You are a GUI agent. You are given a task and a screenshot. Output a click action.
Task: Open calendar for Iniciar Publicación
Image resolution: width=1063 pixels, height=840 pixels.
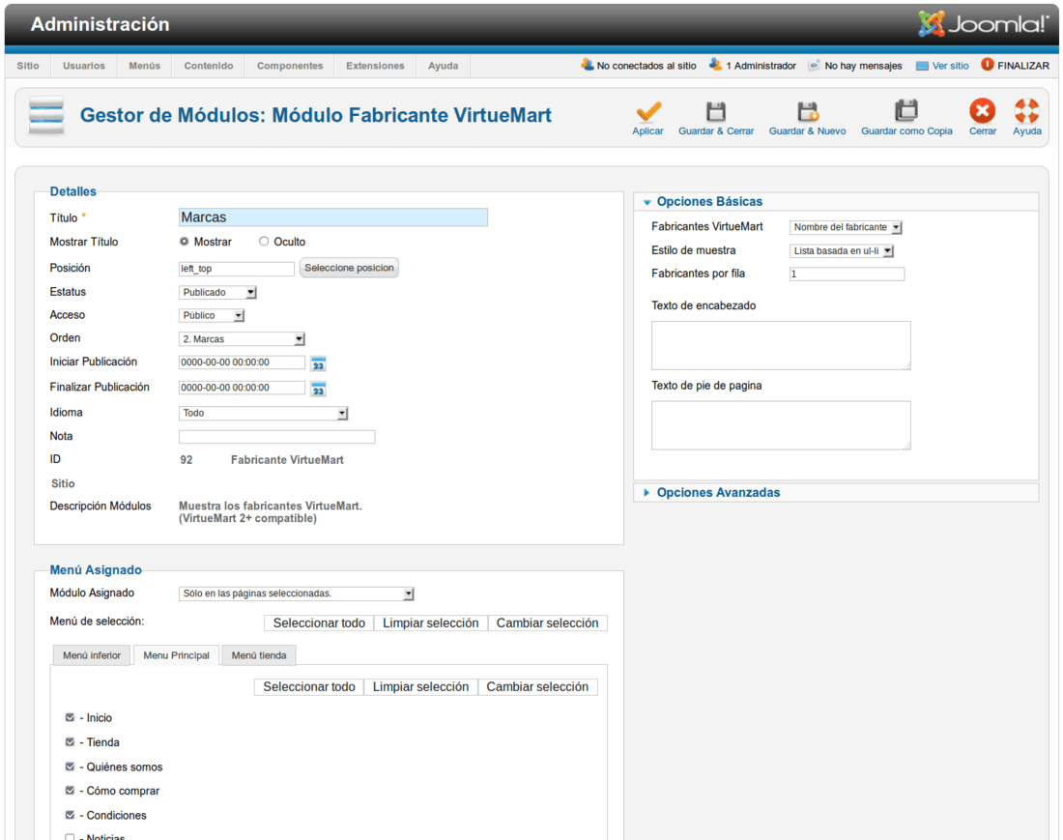(318, 363)
